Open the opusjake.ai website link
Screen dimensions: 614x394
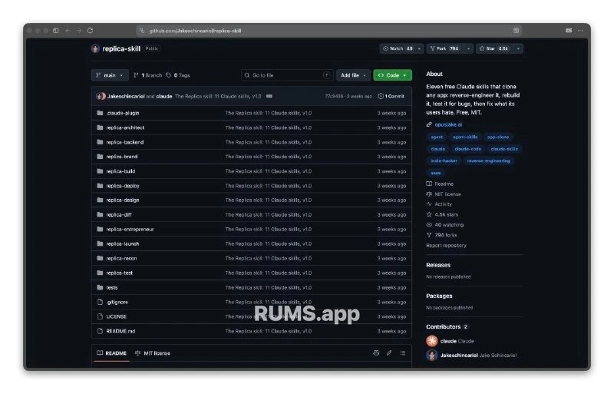tap(448, 124)
